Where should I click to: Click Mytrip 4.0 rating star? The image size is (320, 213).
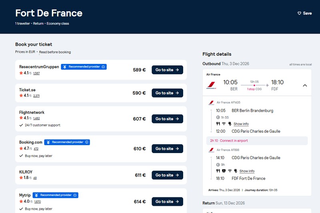coord(21,201)
